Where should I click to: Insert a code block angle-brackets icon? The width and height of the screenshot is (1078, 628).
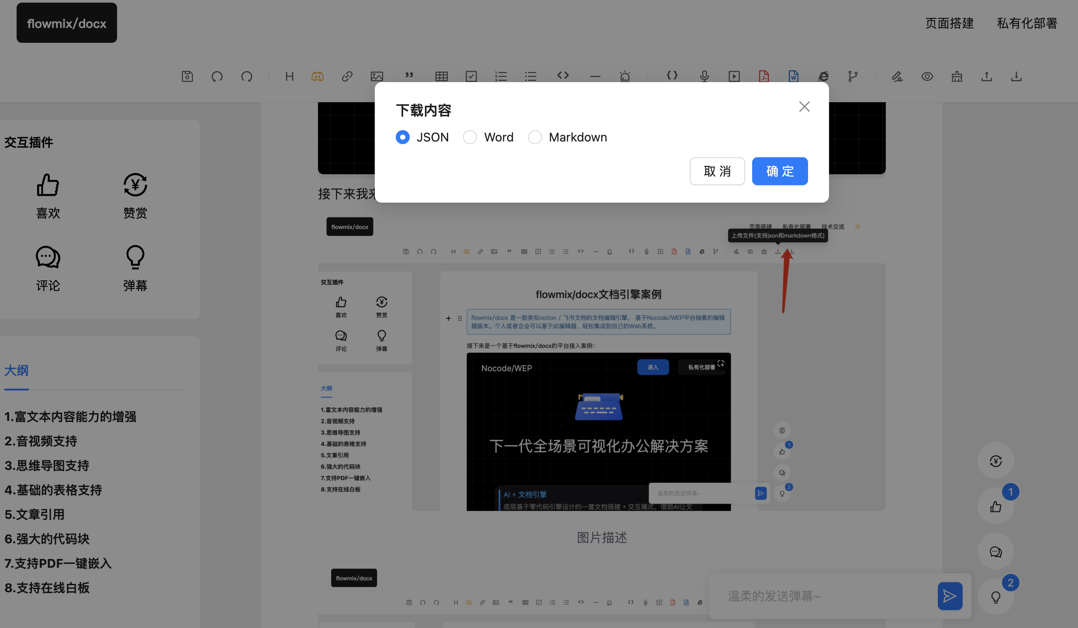coord(563,76)
